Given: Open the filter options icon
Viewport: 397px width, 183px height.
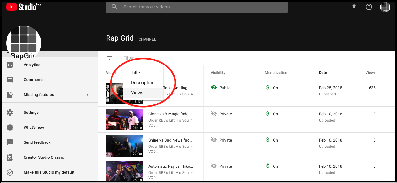Looking at the screenshot, I should click(110, 58).
